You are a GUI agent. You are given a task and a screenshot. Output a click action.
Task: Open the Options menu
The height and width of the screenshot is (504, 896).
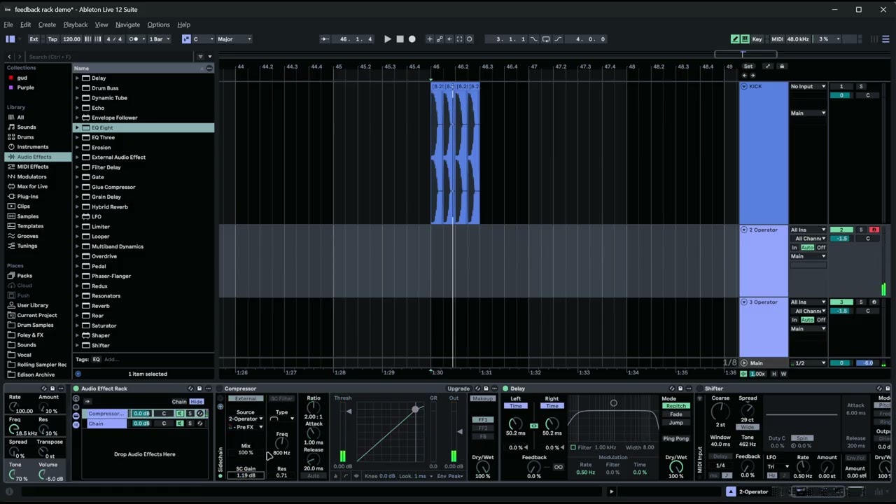158,24
